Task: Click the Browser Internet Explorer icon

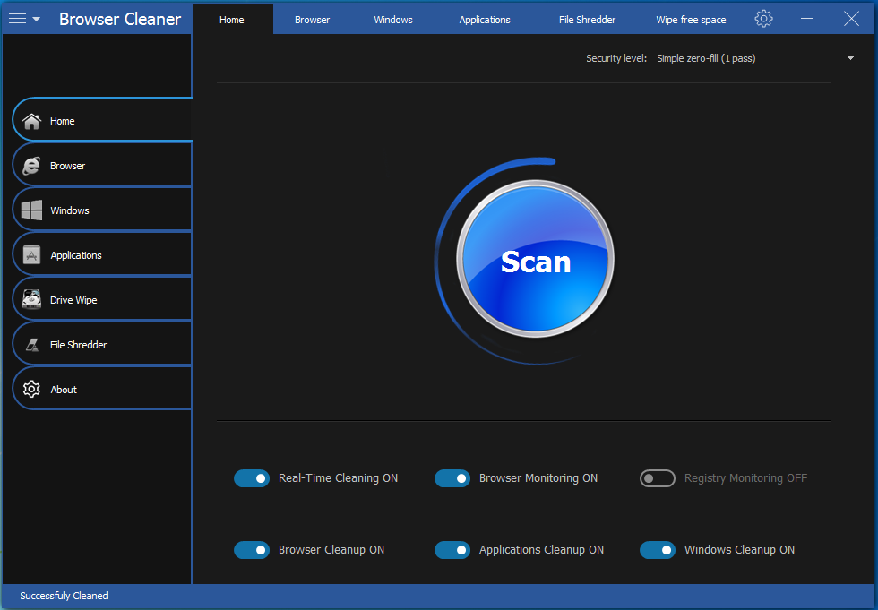Action: 31,166
